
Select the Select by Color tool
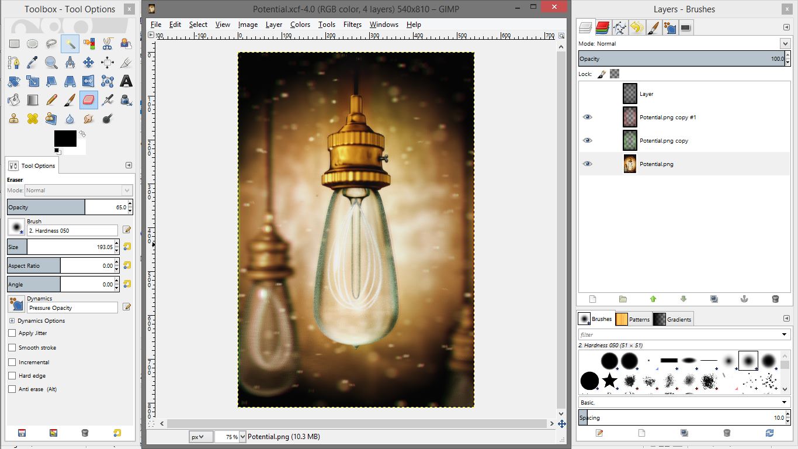pos(89,43)
